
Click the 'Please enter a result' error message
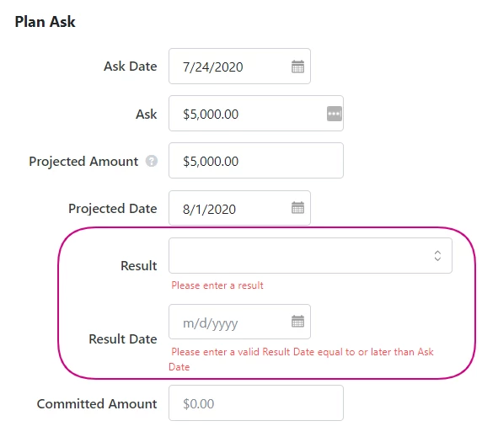(217, 285)
